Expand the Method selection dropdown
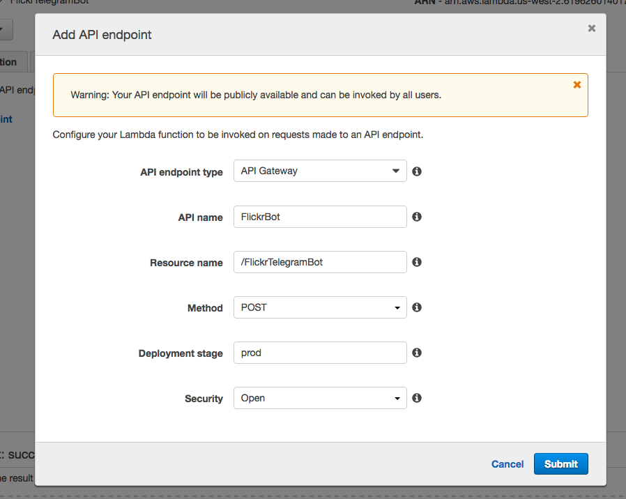The height and width of the screenshot is (499, 626). pyautogui.click(x=397, y=307)
